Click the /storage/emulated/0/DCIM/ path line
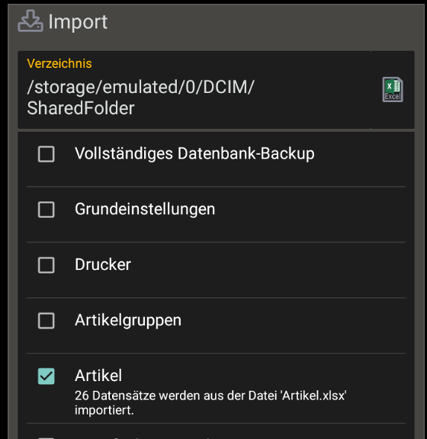Screen dimensions: 427x439 point(141,88)
